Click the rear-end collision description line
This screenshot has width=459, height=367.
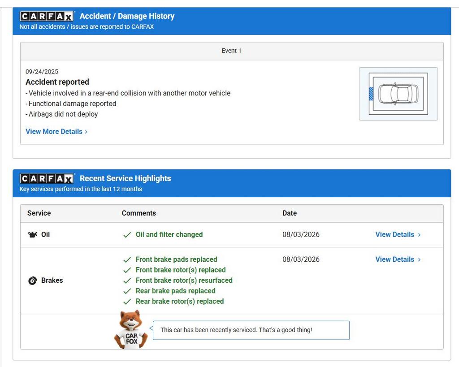click(x=128, y=93)
